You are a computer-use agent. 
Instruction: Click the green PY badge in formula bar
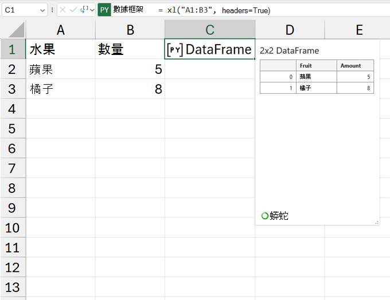click(104, 10)
